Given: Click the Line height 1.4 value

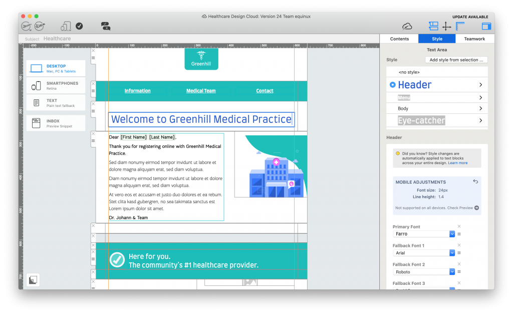Looking at the screenshot, I should click(x=441, y=197).
